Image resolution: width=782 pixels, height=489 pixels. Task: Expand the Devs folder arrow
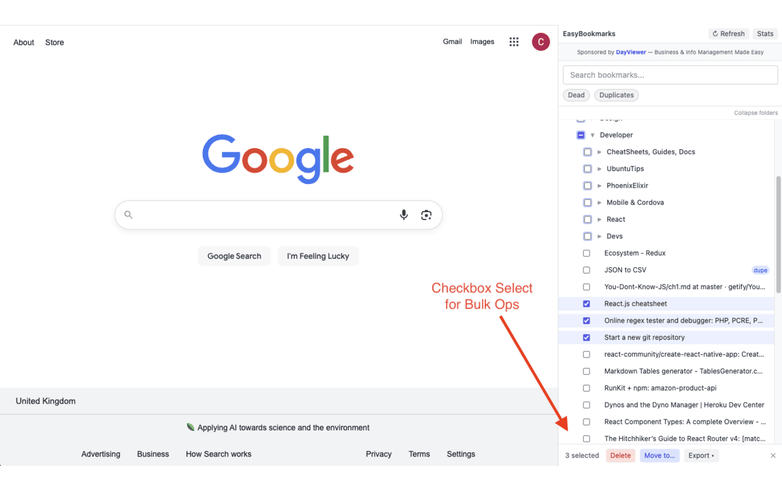pyautogui.click(x=599, y=237)
